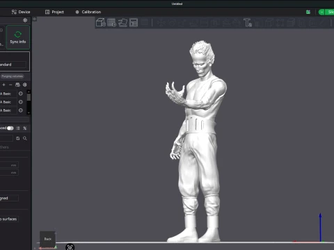Open filament settings gear icon
Screen dimensions: 334x250
click(x=25, y=85)
